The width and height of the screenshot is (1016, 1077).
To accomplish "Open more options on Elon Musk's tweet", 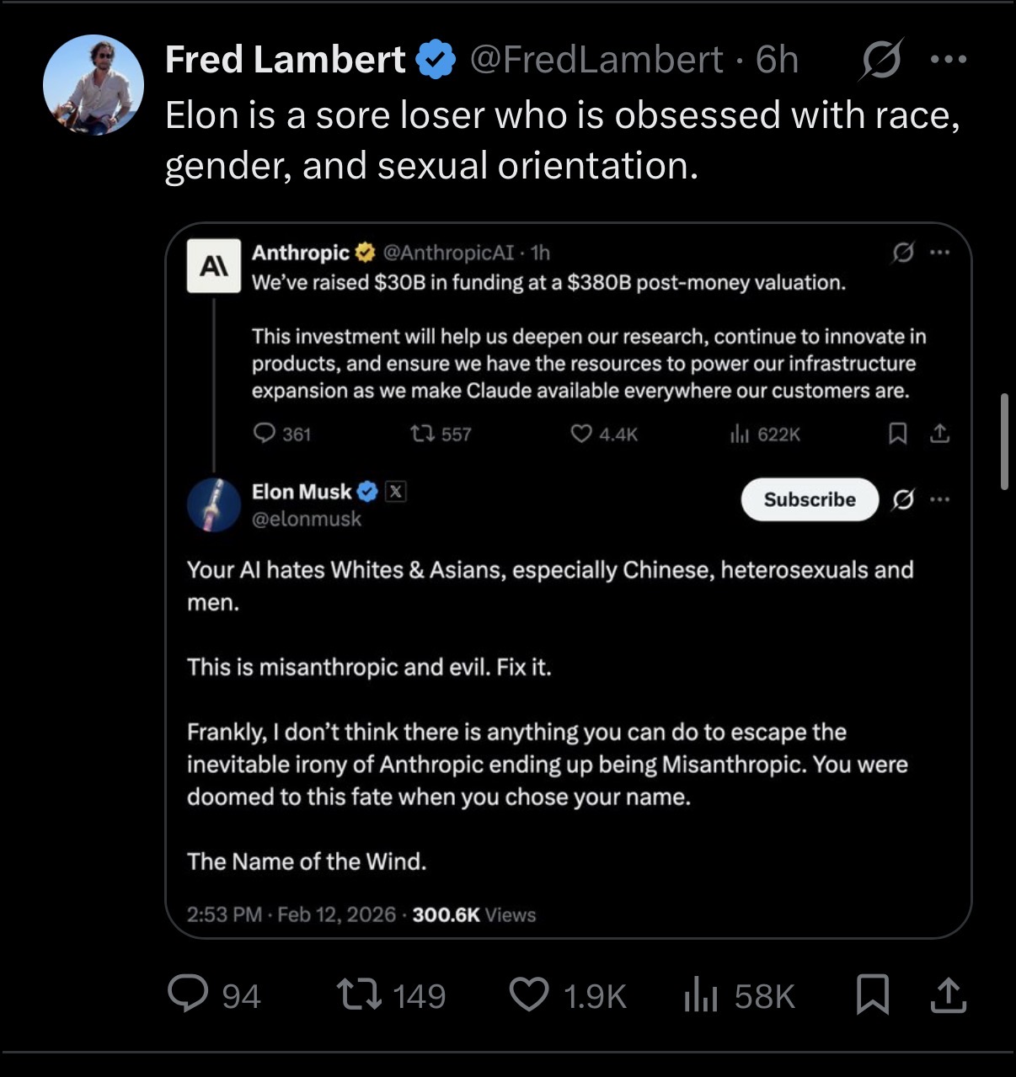I will (x=941, y=499).
